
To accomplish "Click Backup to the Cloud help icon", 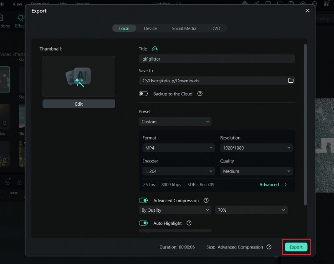I will coord(200,94).
